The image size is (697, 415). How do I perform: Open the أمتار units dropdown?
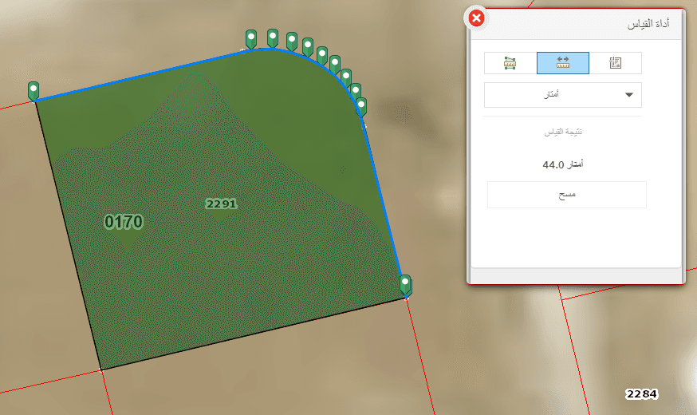[x=563, y=95]
